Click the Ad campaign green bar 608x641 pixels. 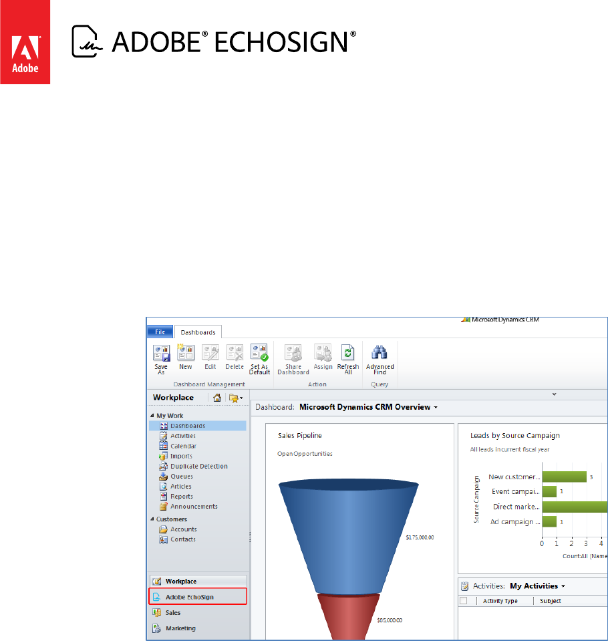click(x=550, y=521)
